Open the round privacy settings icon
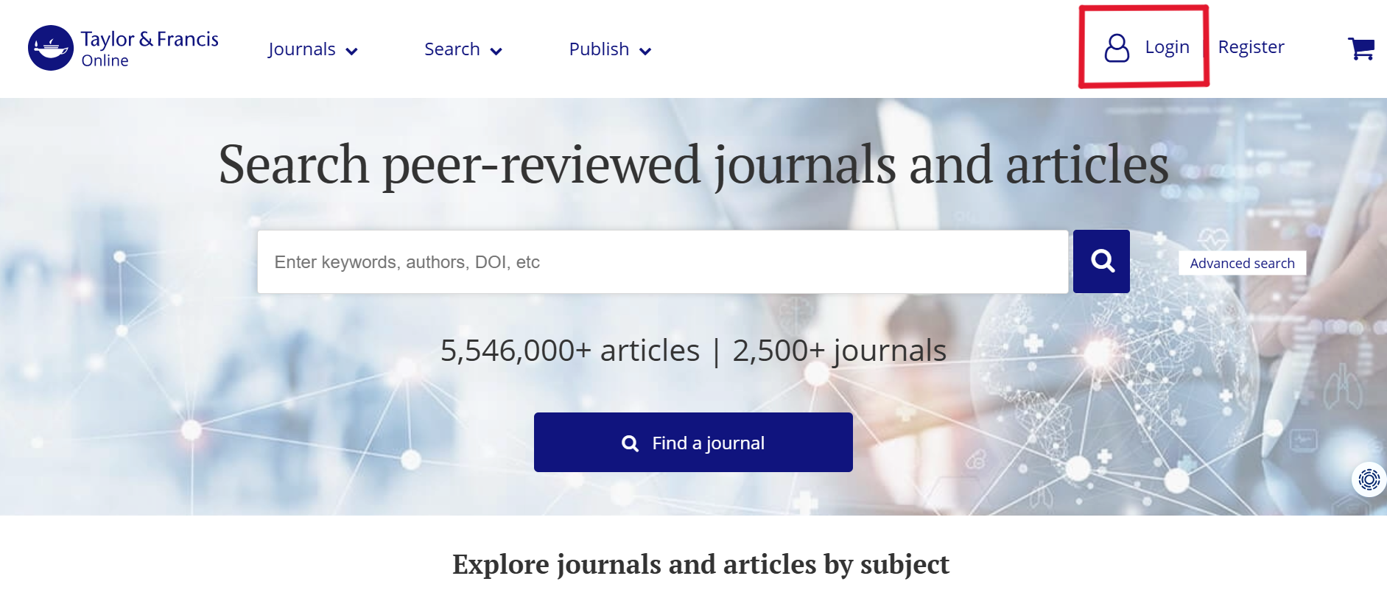The height and width of the screenshot is (601, 1387). 1369,479
